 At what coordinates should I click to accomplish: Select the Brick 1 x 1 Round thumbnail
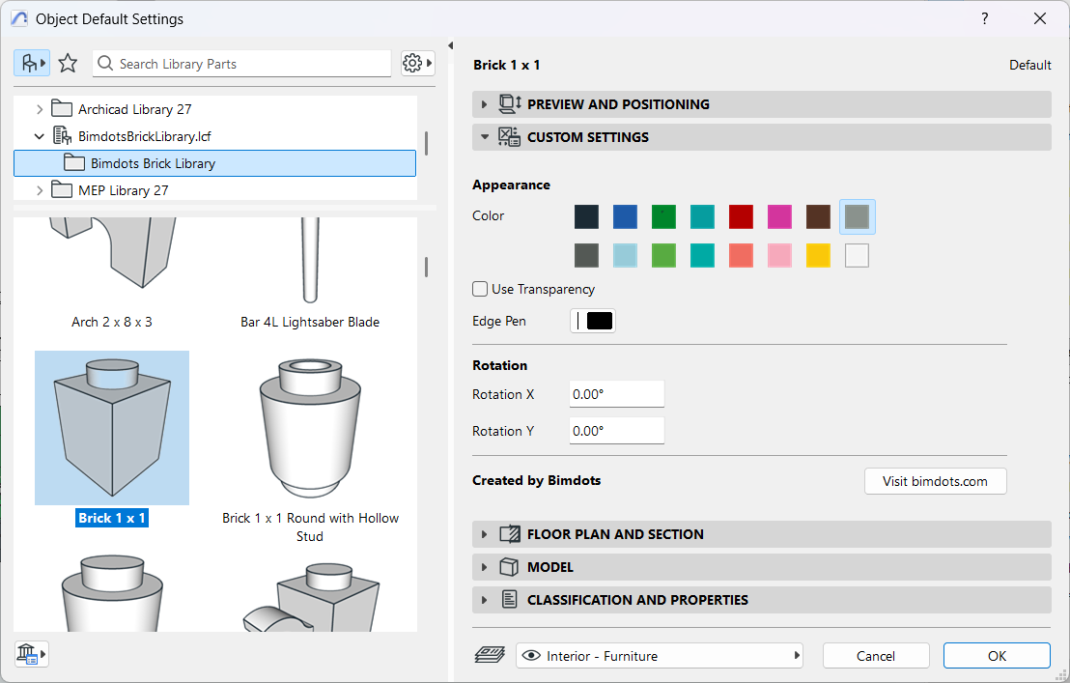point(310,427)
